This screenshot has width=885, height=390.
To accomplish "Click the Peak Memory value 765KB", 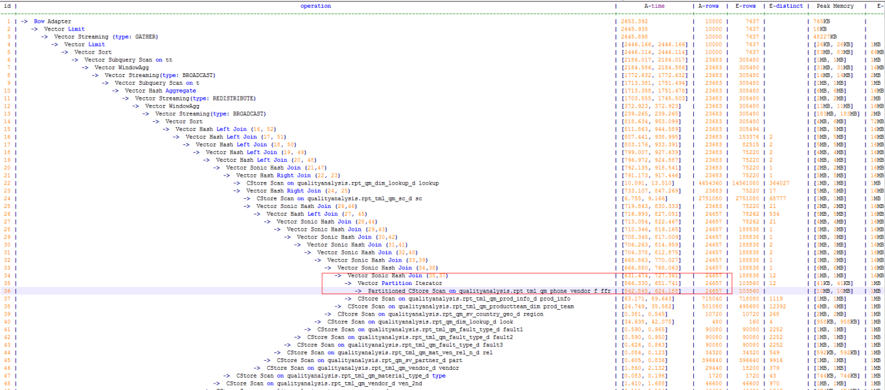I will click(x=822, y=21).
